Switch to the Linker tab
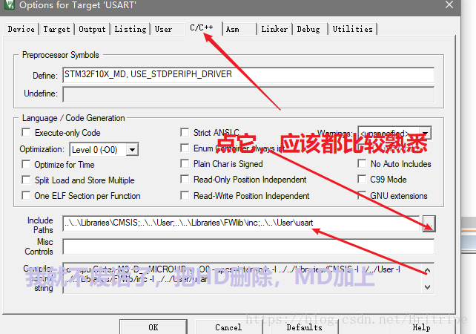The height and width of the screenshot is (334, 476). tap(274, 29)
